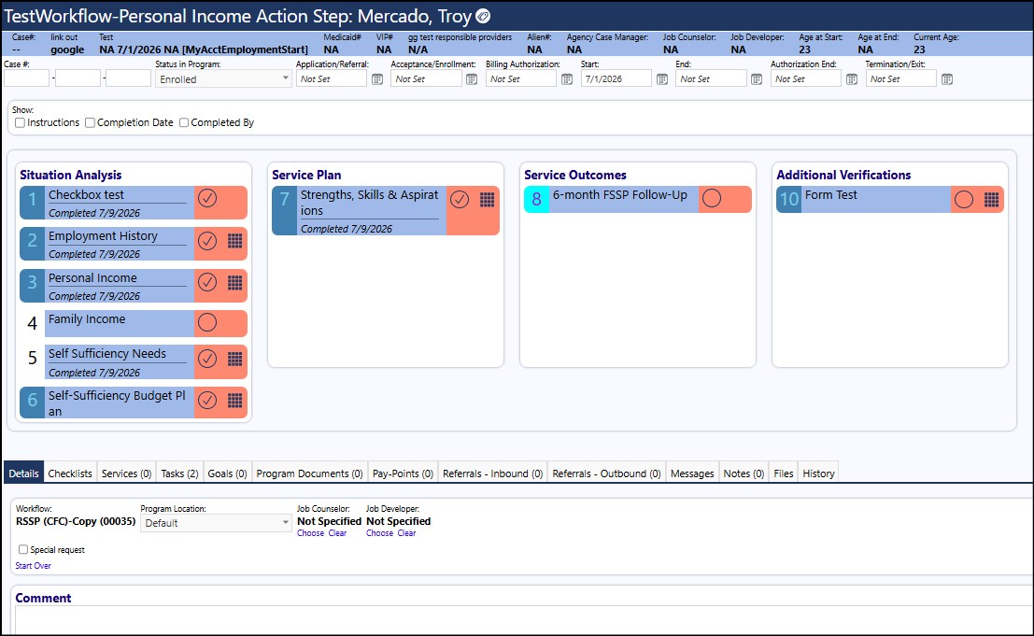Toggle completion circle for Personal Income step
The height and width of the screenshot is (636, 1034).
[207, 283]
